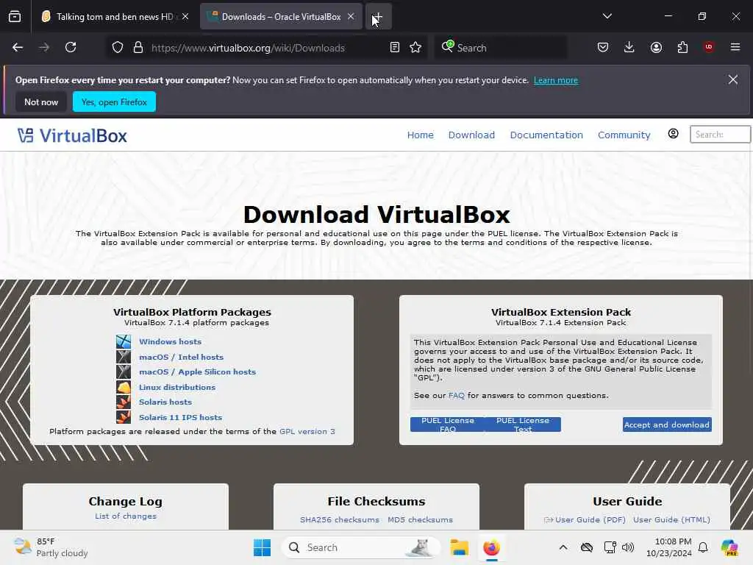Go to Home menu

420,135
